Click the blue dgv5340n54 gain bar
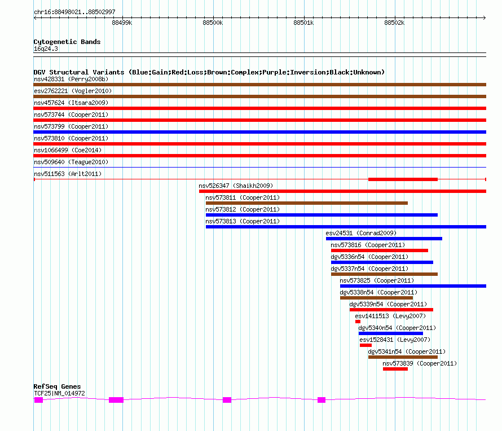 point(390,333)
